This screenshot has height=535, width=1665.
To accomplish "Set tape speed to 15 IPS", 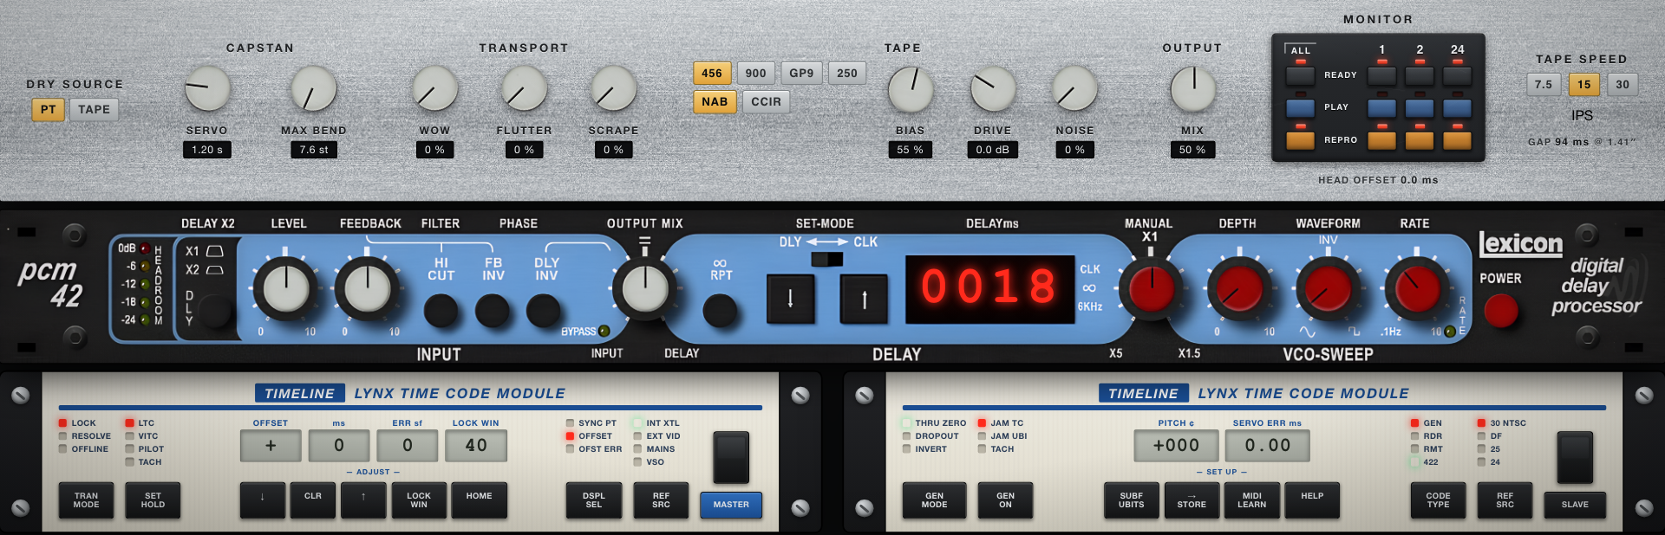I will [x=1583, y=85].
